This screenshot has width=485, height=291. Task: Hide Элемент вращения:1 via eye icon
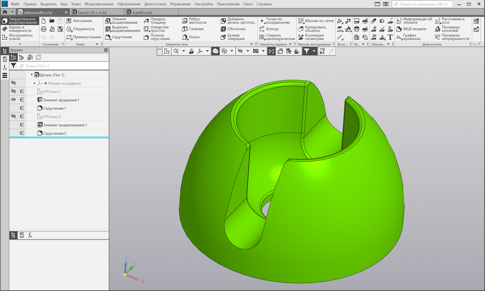13,100
